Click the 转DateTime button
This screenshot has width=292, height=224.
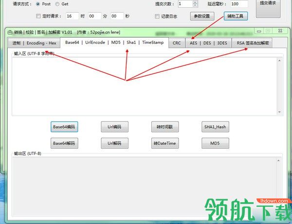165,143
